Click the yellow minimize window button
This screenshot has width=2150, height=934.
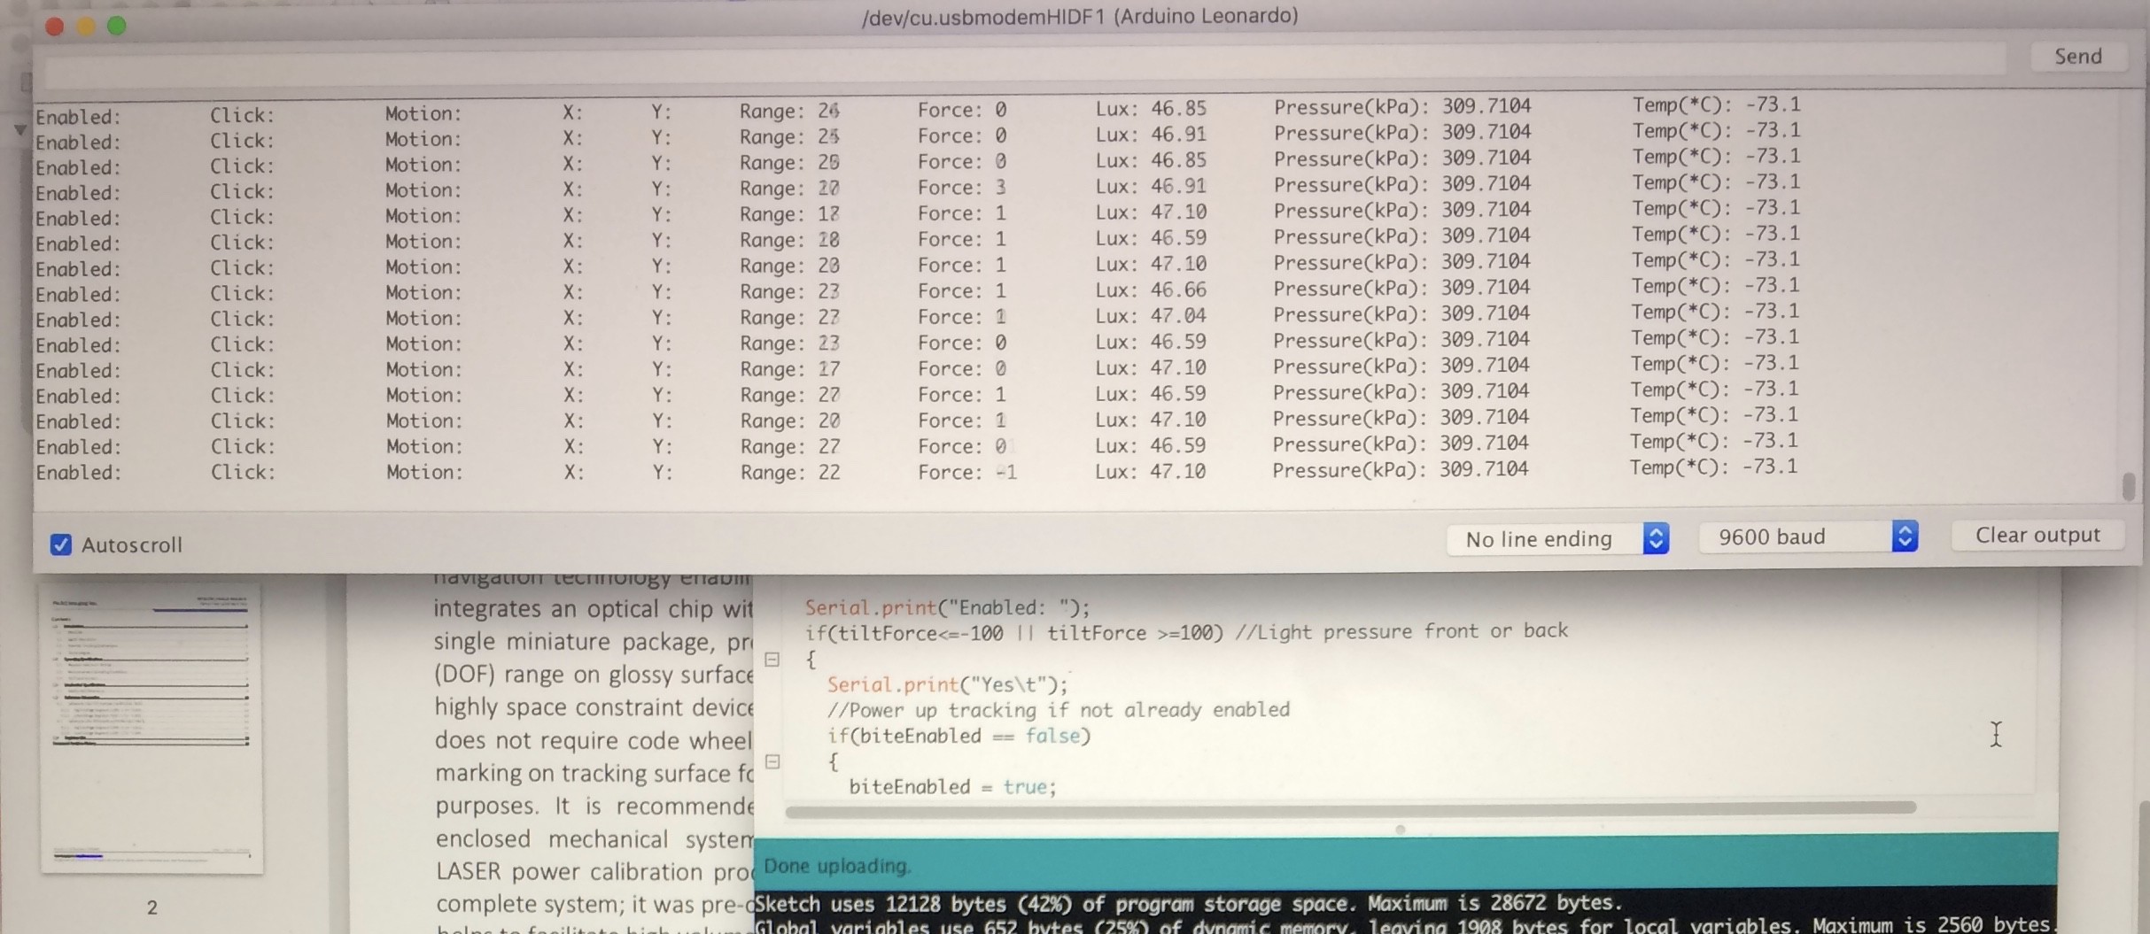86,27
